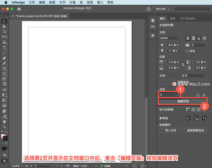The image size is (212, 168).
Task: Swap fill and stroke arrow
Action: coord(6,132)
